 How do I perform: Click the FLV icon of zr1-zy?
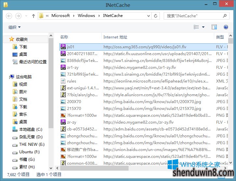pyautogui.click(x=63, y=68)
